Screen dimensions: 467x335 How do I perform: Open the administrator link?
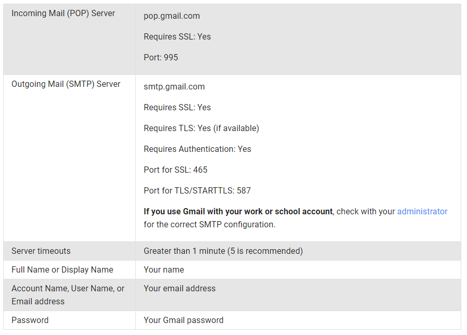tap(422, 212)
